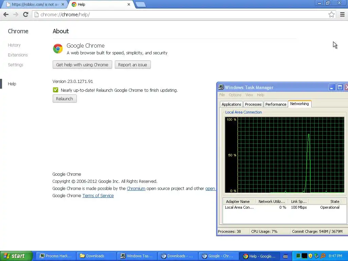Click the Operational state cell
The image size is (348, 261).
pyautogui.click(x=330, y=207)
